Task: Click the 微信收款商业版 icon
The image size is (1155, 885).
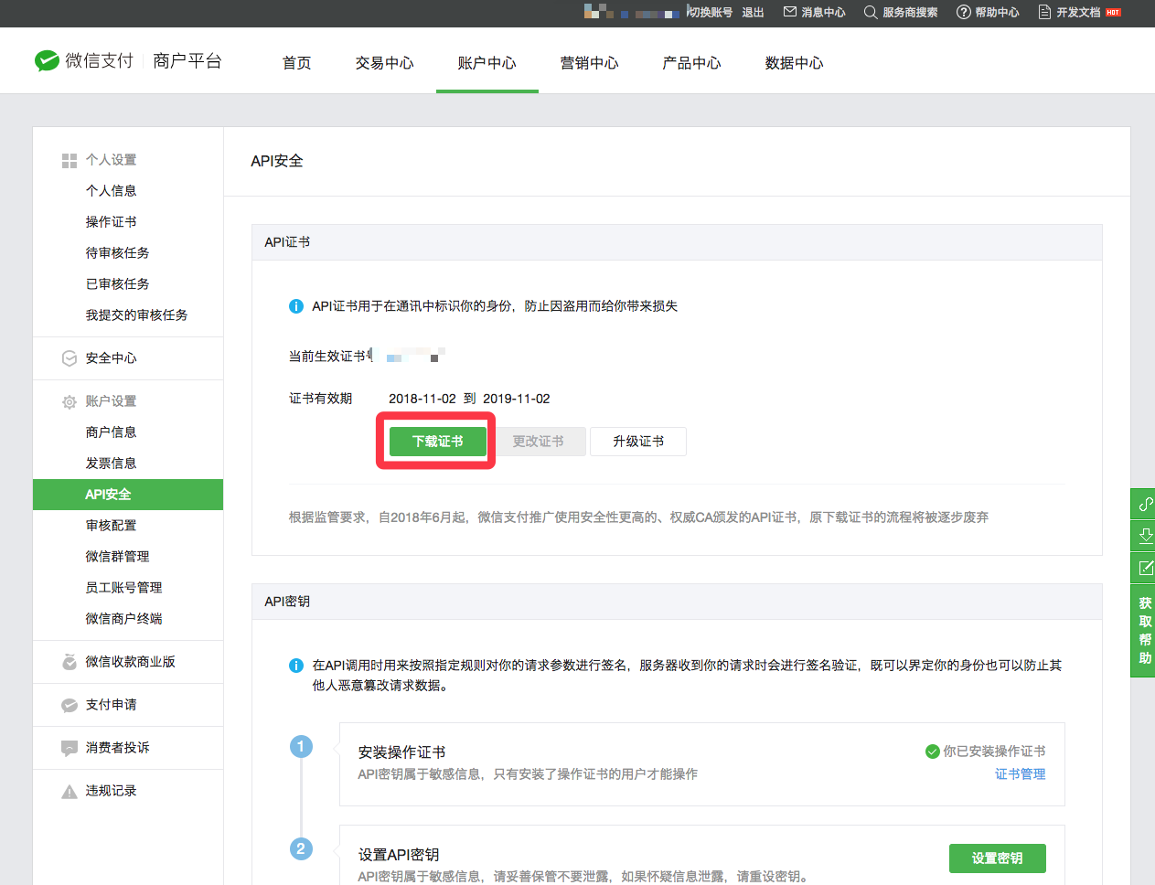Action: pos(70,662)
